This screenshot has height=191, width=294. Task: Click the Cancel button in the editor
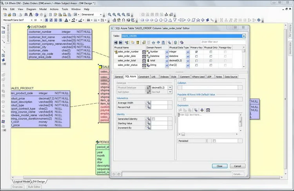click(x=238, y=166)
